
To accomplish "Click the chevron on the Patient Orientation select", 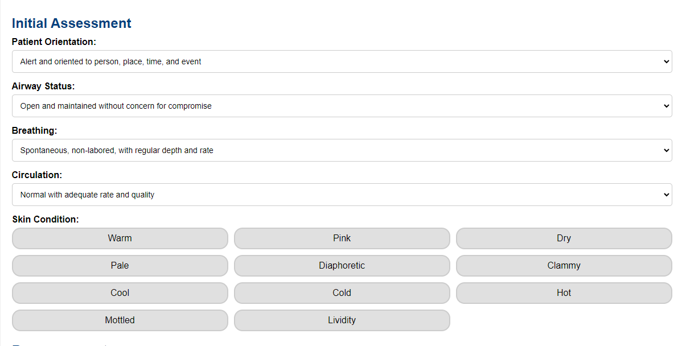I will click(x=666, y=61).
